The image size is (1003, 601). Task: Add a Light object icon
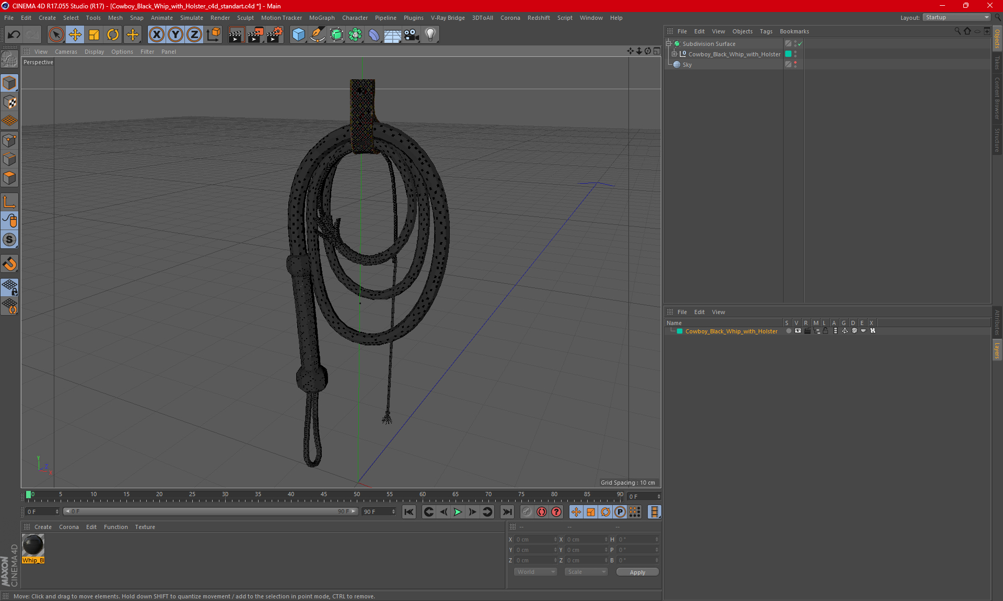point(430,35)
